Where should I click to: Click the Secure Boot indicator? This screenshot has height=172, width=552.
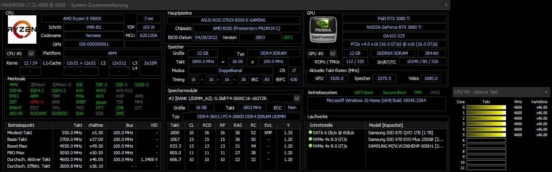(394, 92)
